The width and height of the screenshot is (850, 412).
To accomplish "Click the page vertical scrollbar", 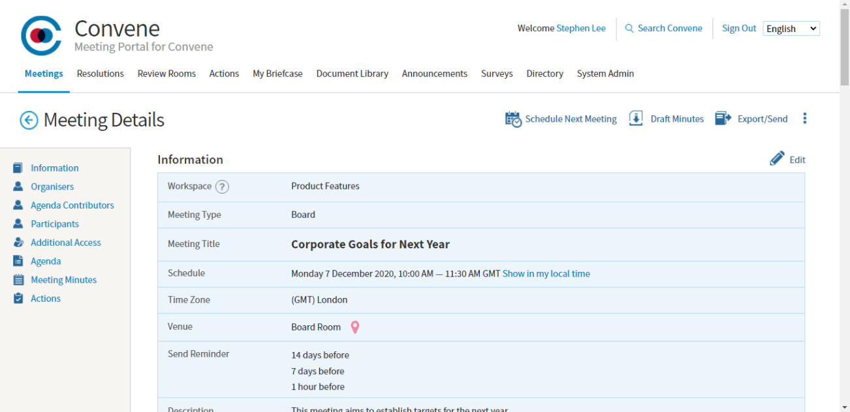I will (x=844, y=196).
